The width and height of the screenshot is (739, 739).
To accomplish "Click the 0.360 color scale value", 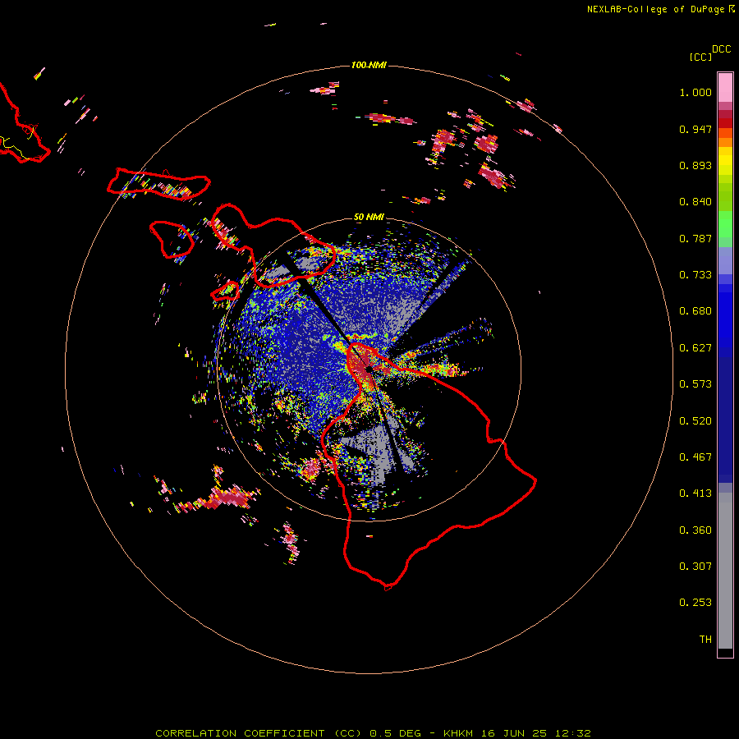I will 695,530.
